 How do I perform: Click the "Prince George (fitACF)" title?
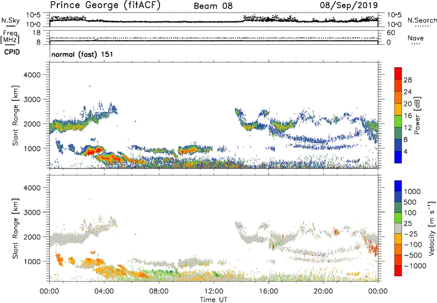(105, 5)
